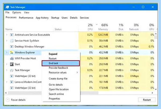Screen dimensions: 161x109
Task: Choose Restart in the context menu
Action: tap(53, 58)
